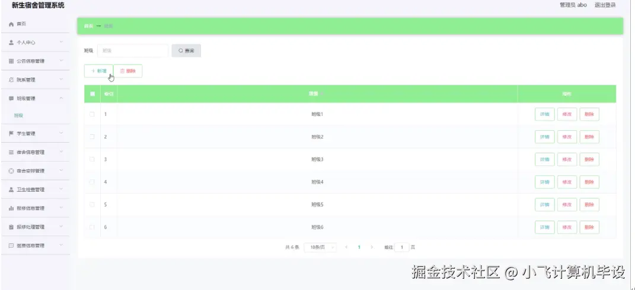Open 详情 for row 班级1
Image resolution: width=635 pixels, height=290 pixels.
point(545,114)
